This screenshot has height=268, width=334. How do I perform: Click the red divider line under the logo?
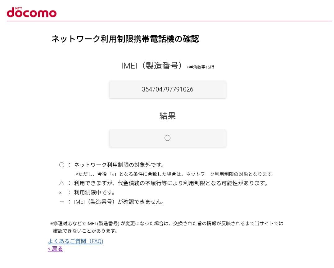tap(168, 20)
